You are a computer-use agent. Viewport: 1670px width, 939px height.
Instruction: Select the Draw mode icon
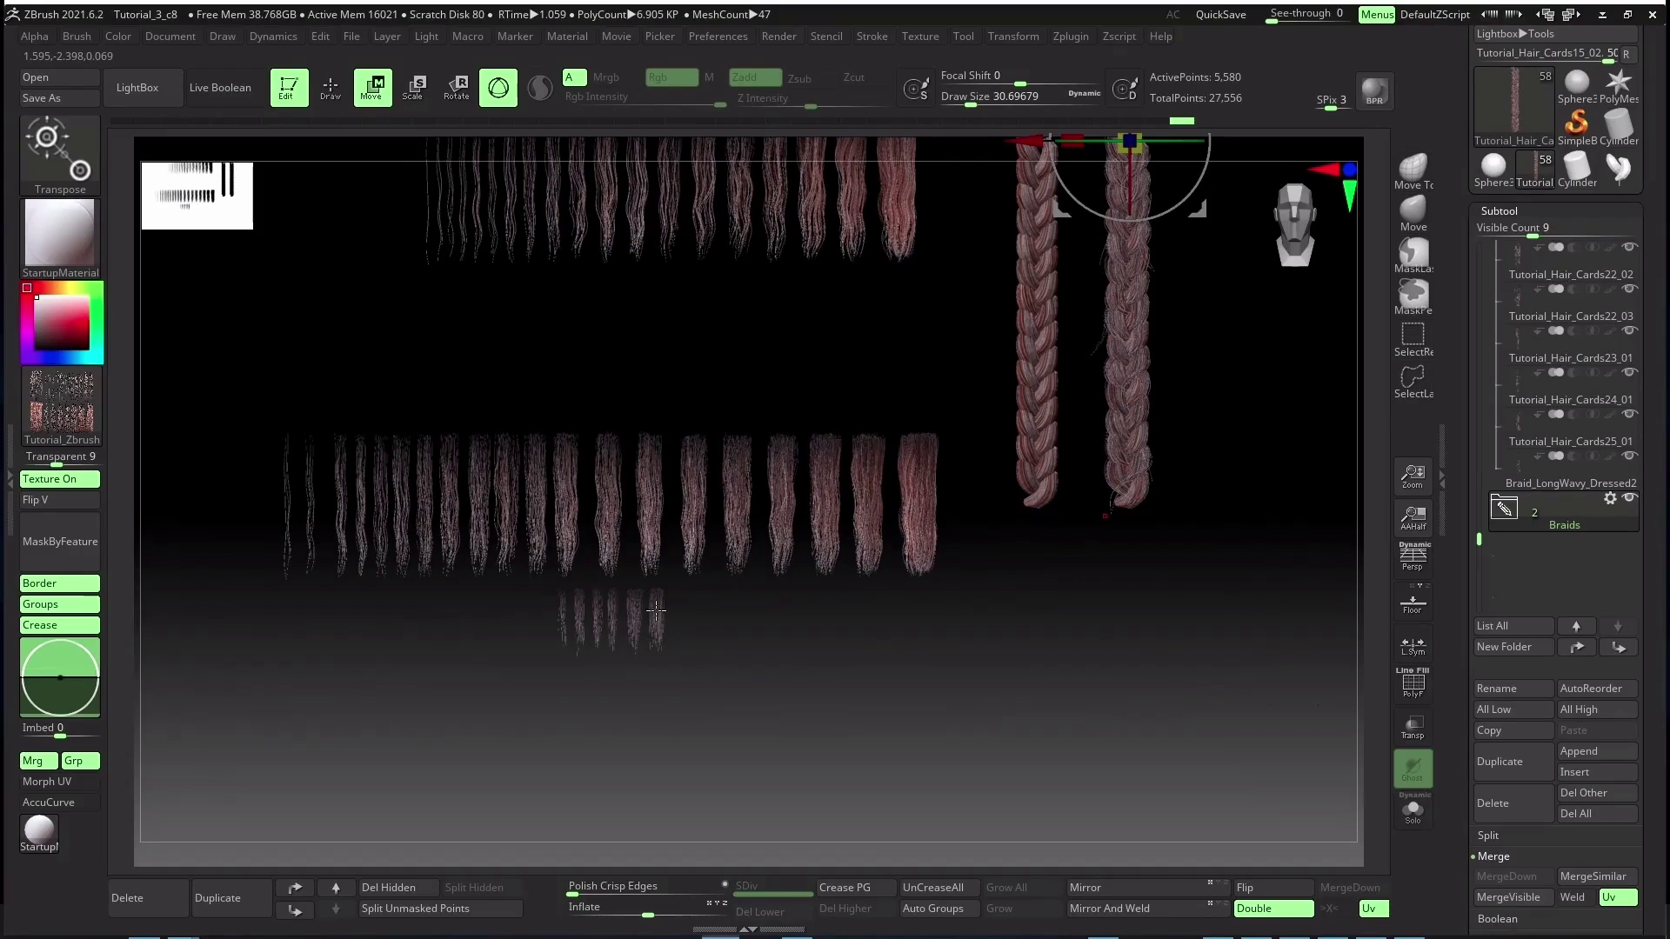click(x=331, y=87)
